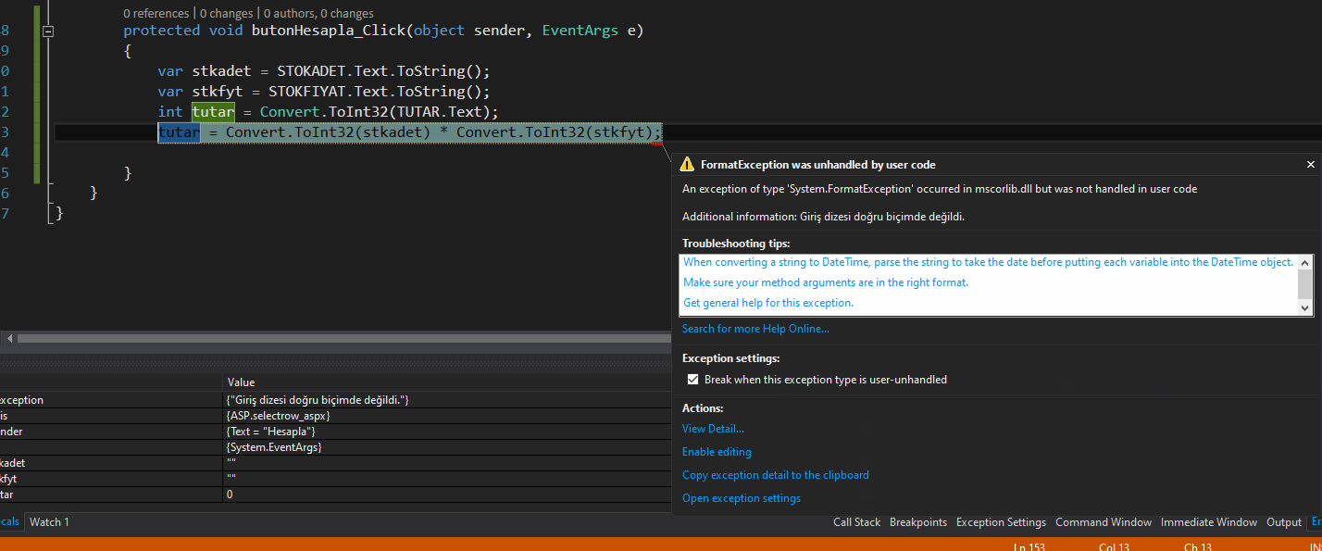Click the yellow warning exception icon
Viewport: 1322px width, 551px height.
(x=686, y=165)
